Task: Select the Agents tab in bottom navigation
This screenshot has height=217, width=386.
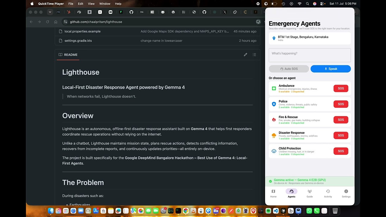Action: coord(291,193)
